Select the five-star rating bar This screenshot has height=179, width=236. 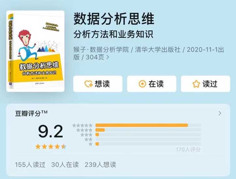click(x=148, y=125)
